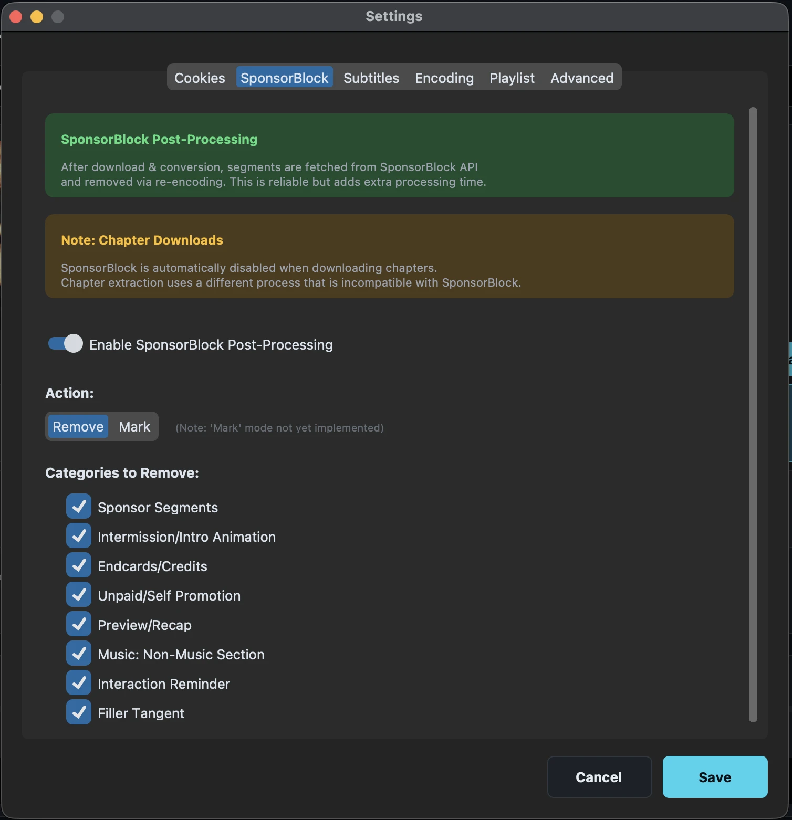The width and height of the screenshot is (792, 820).
Task: Disable the Preview/Recap checkbox
Action: pyautogui.click(x=79, y=624)
